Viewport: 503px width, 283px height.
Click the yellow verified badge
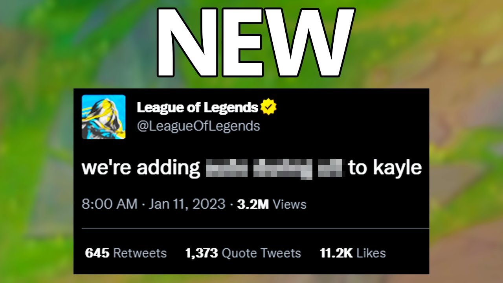(x=268, y=107)
